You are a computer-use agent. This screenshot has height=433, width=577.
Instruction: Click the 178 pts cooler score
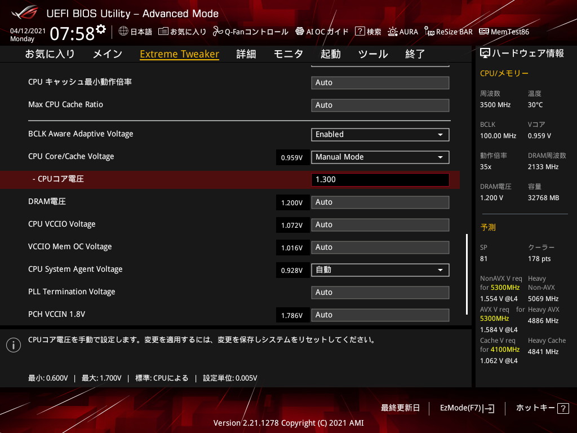(x=539, y=258)
